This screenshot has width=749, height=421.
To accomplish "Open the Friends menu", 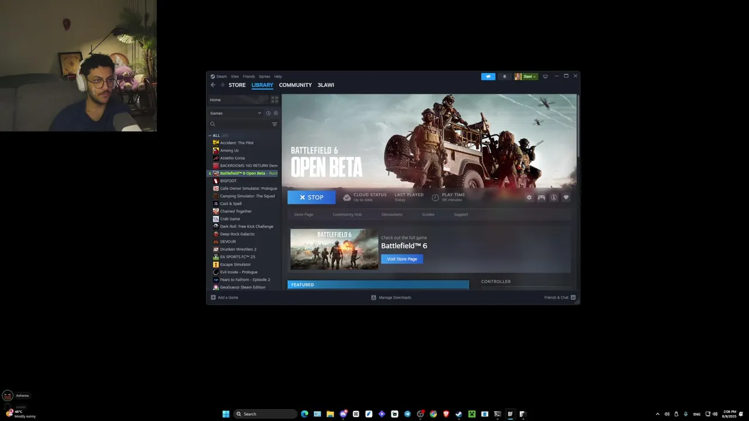I will 249,77.
